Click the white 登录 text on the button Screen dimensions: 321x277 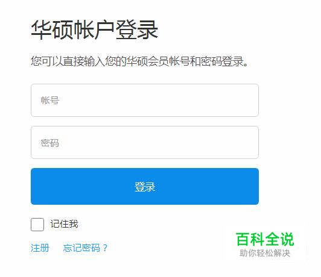click(x=145, y=187)
